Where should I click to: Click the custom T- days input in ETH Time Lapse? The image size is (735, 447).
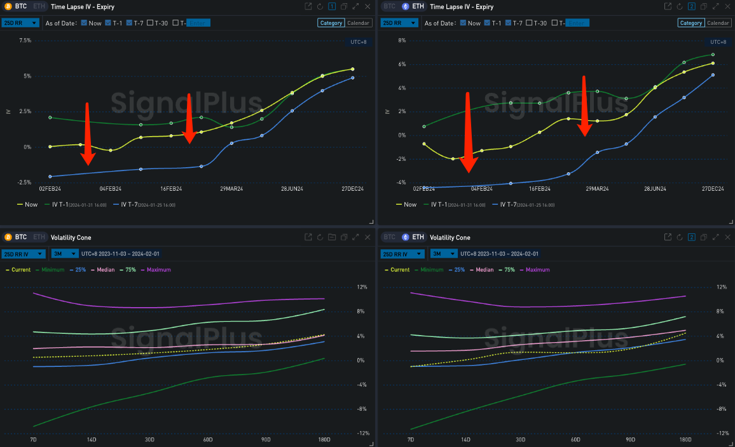(x=577, y=23)
